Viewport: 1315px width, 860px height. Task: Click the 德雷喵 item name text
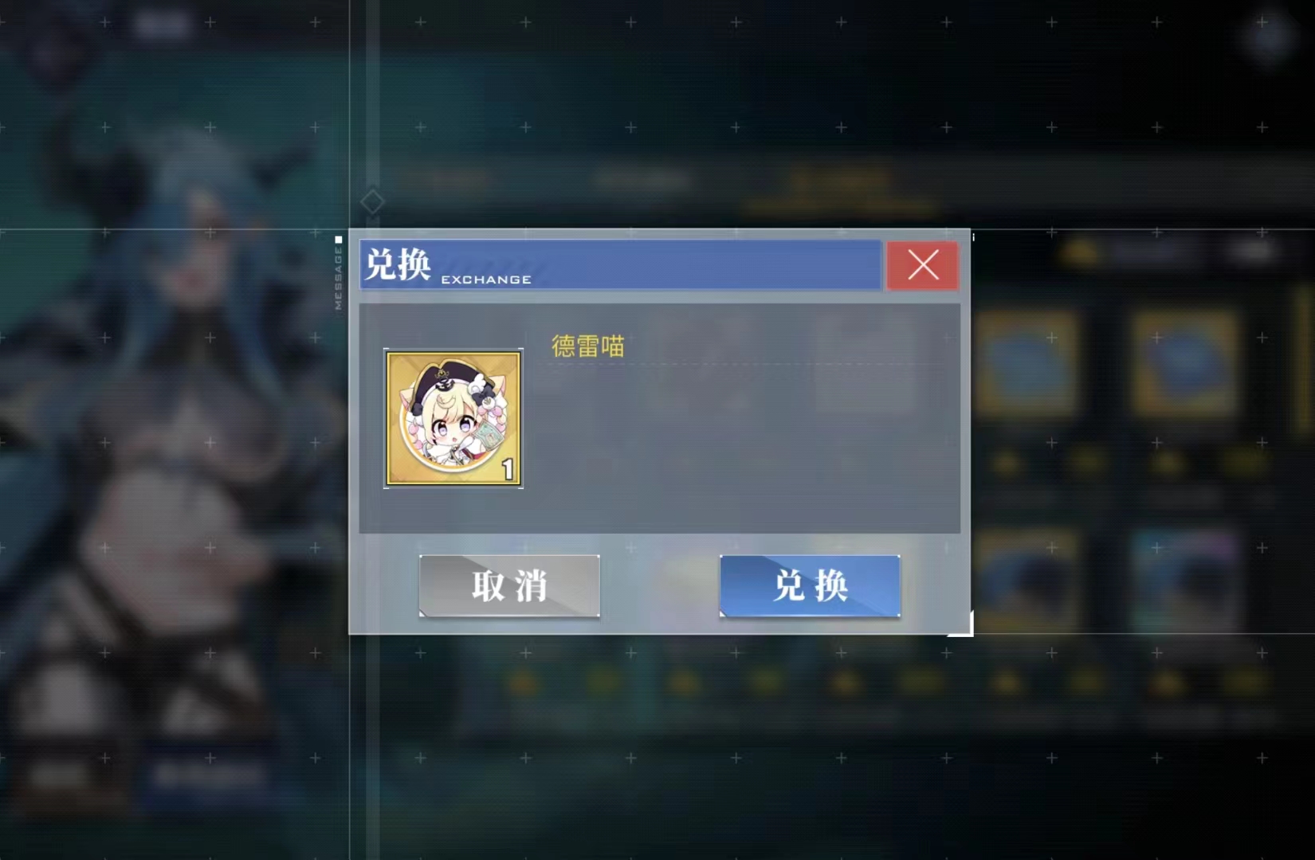588,346
